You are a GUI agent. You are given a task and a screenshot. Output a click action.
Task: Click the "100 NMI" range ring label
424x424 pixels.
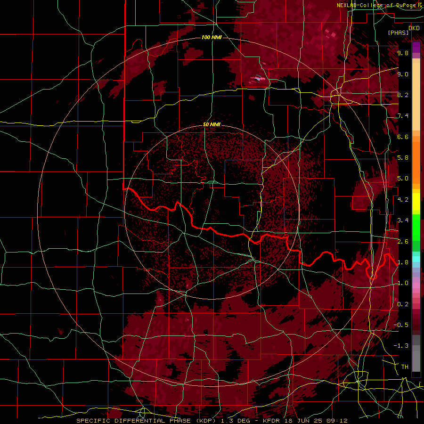click(x=212, y=37)
